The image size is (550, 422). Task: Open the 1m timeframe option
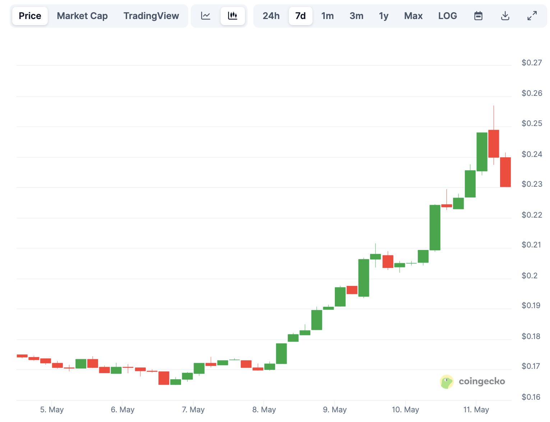pos(327,16)
